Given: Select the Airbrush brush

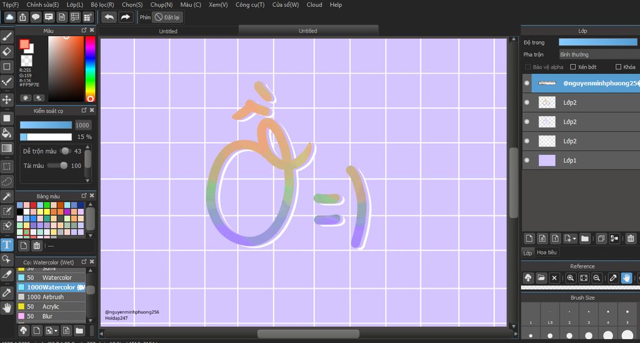Looking at the screenshot, I should click(x=51, y=297).
